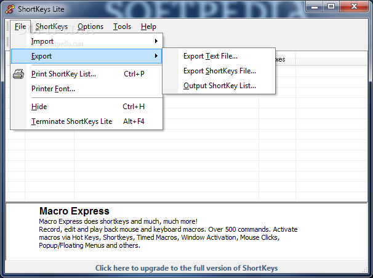Click the Macro Express description text

(168, 234)
